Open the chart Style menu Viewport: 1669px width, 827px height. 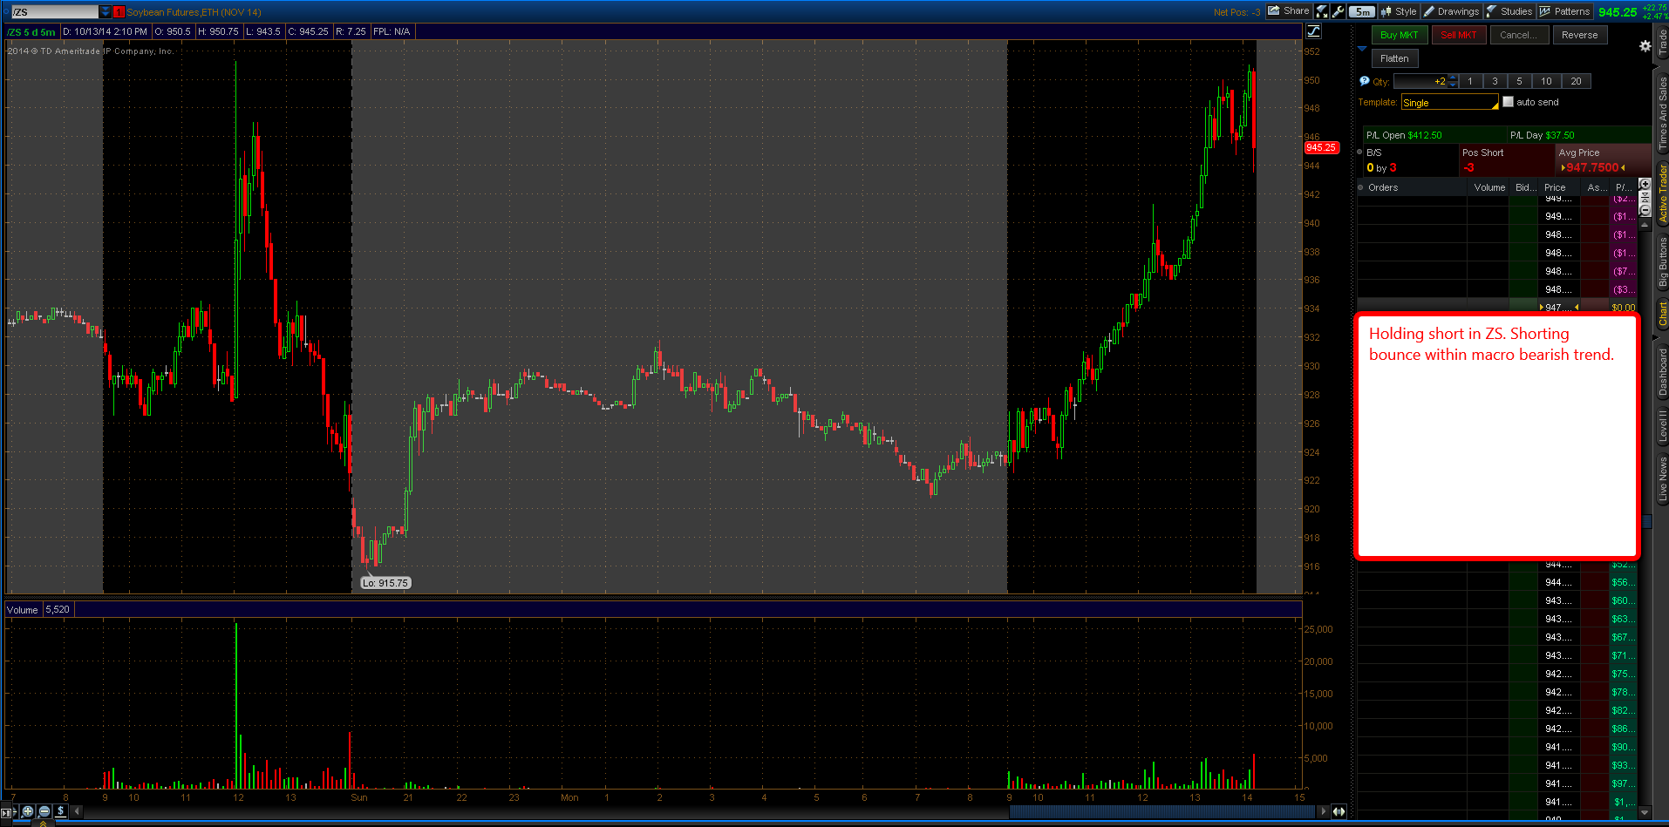[1399, 11]
